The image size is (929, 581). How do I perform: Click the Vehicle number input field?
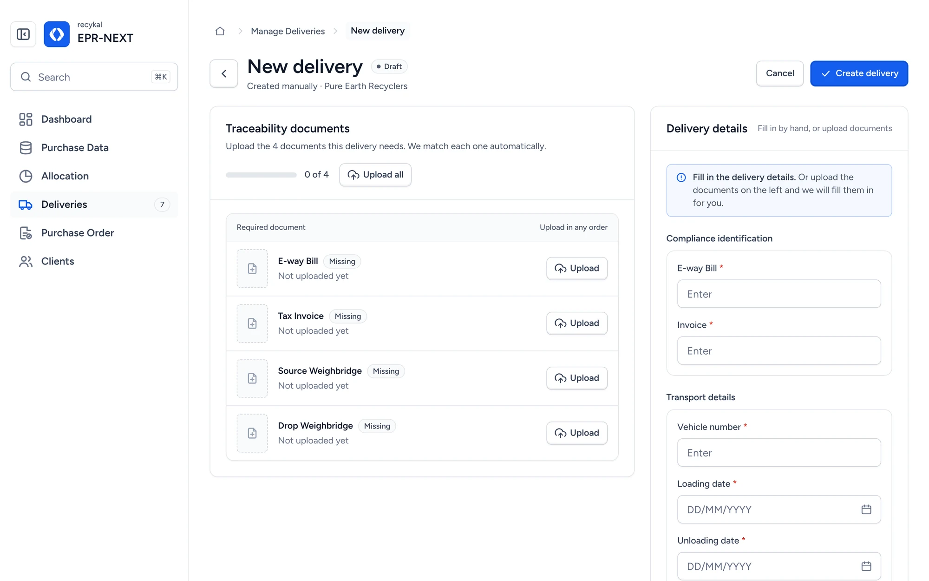[x=779, y=453]
